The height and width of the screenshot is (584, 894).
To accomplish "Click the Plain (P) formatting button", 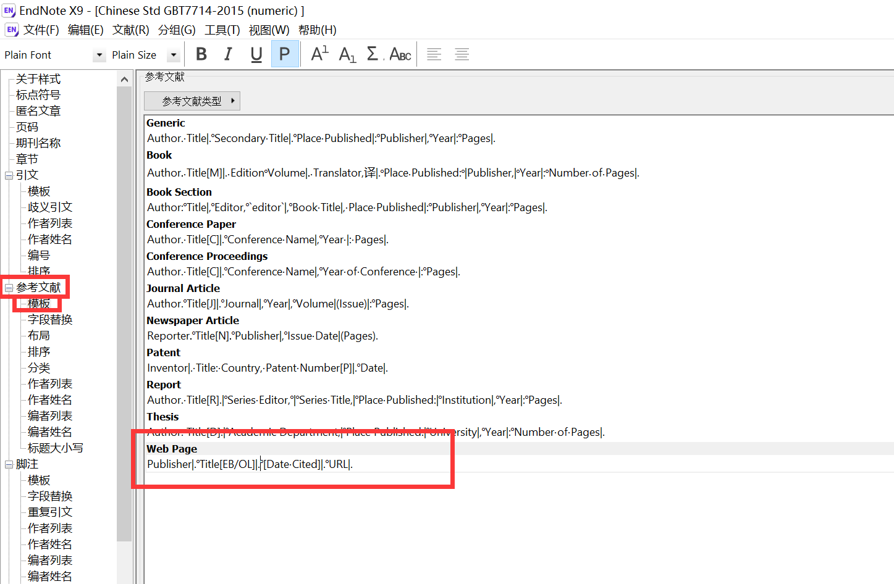I will [x=285, y=54].
